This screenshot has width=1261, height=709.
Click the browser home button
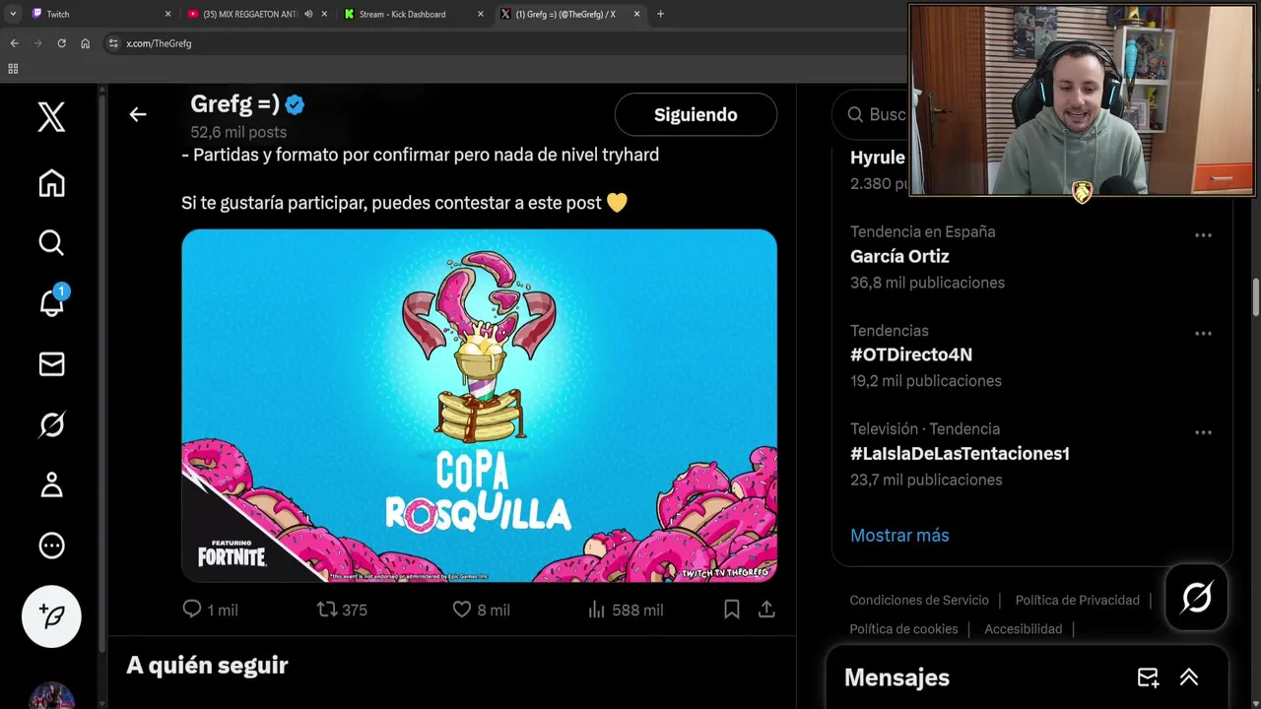[85, 43]
